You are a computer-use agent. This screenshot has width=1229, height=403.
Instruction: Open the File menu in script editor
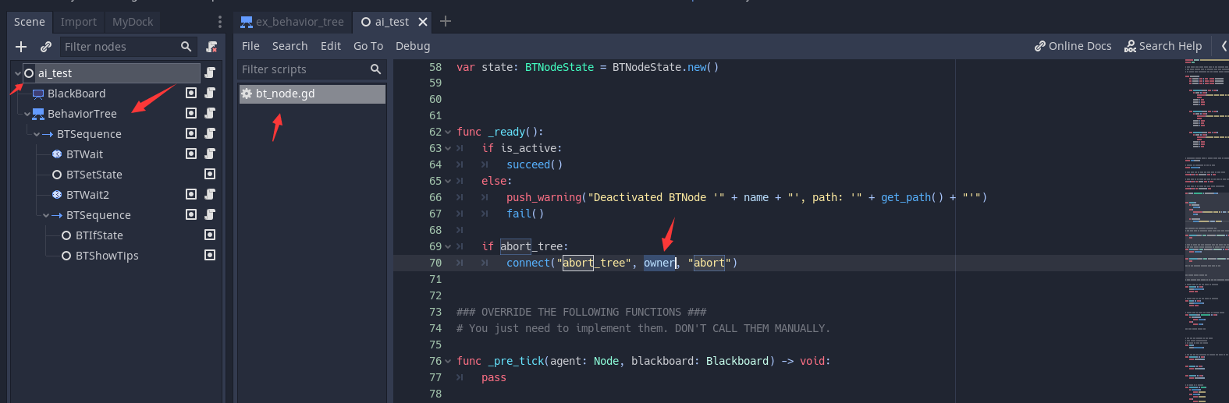coord(250,46)
